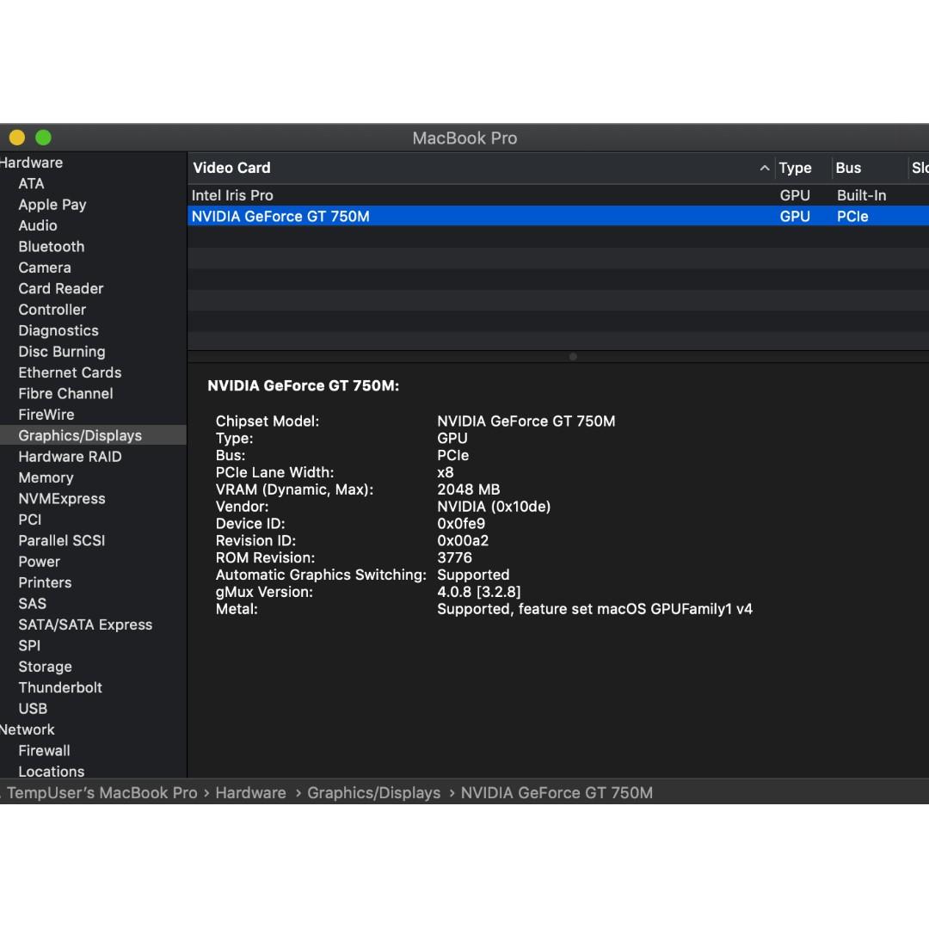The width and height of the screenshot is (929, 929).
Task: Click the gMux Version value 4.0.8 [3.2.8]
Action: 479,592
